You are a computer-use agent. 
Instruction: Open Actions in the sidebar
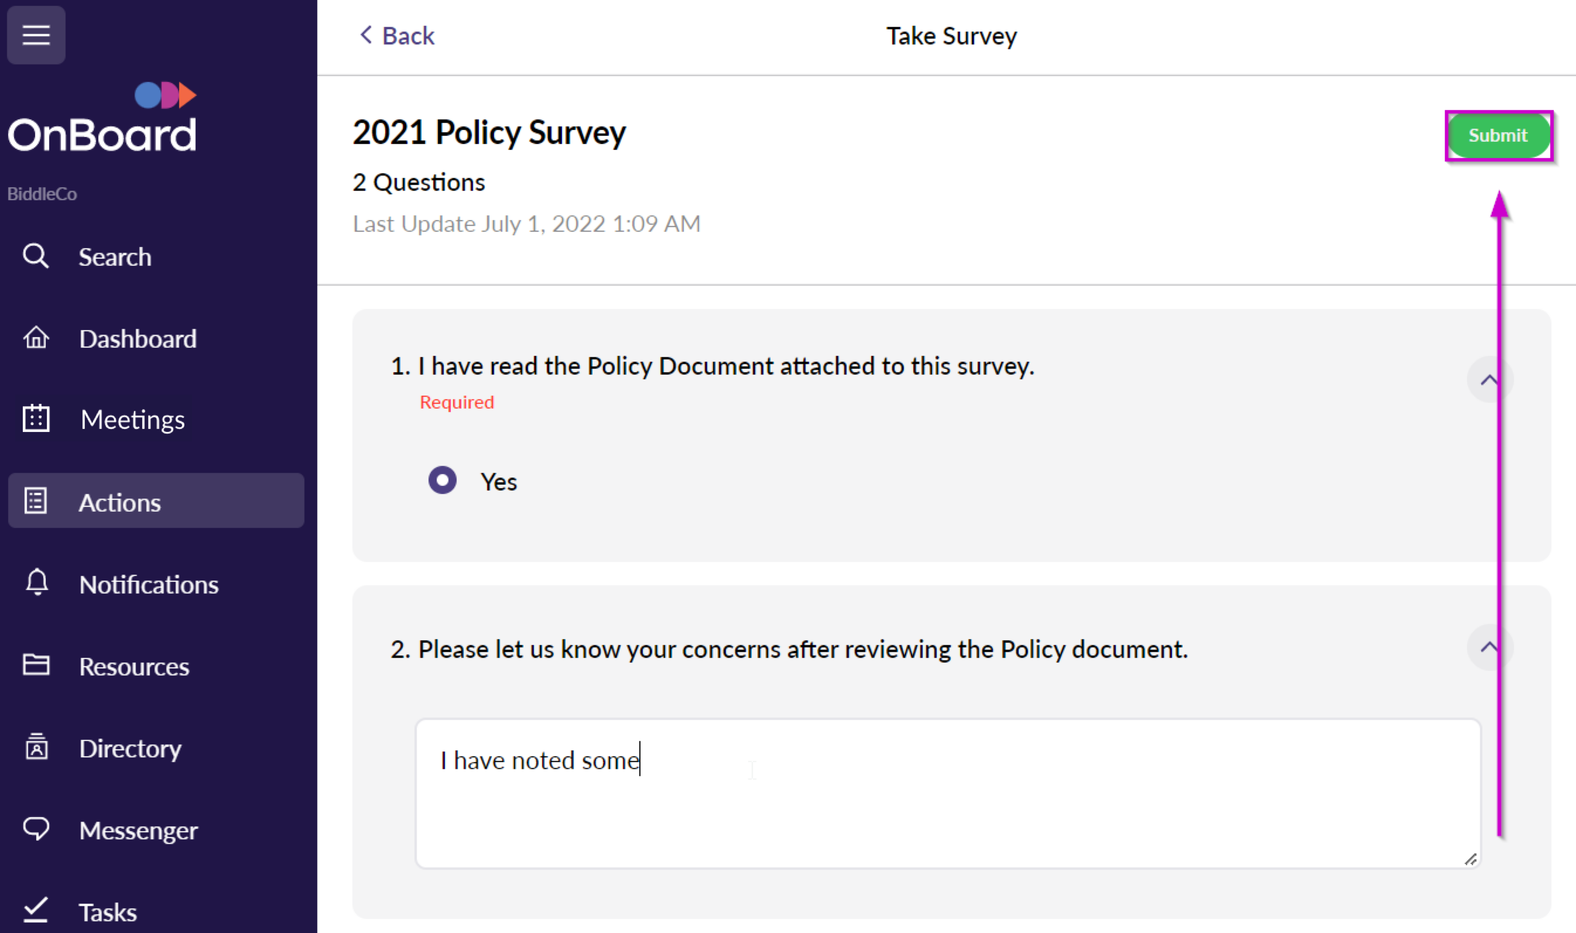coord(119,502)
